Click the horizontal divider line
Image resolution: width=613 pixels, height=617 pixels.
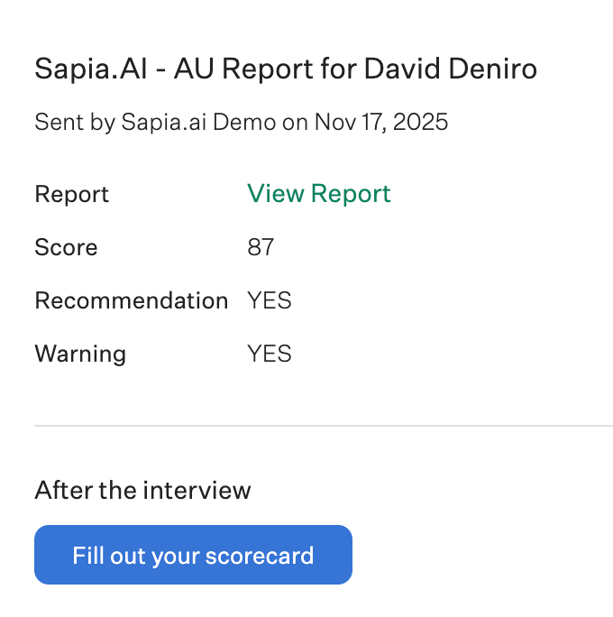click(323, 425)
